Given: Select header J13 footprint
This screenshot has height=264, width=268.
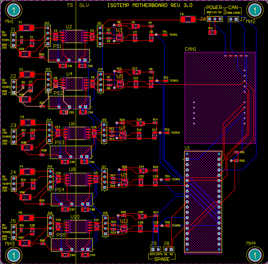Looking at the screenshot, I should 101,82.
